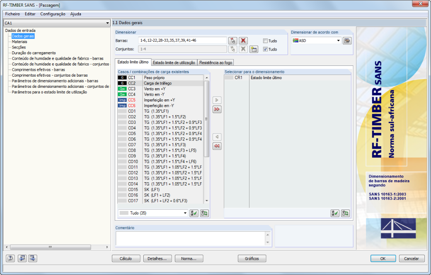Select all existing load cases checkmark icon
Viewport: 431px width, 275px height.
(194, 213)
